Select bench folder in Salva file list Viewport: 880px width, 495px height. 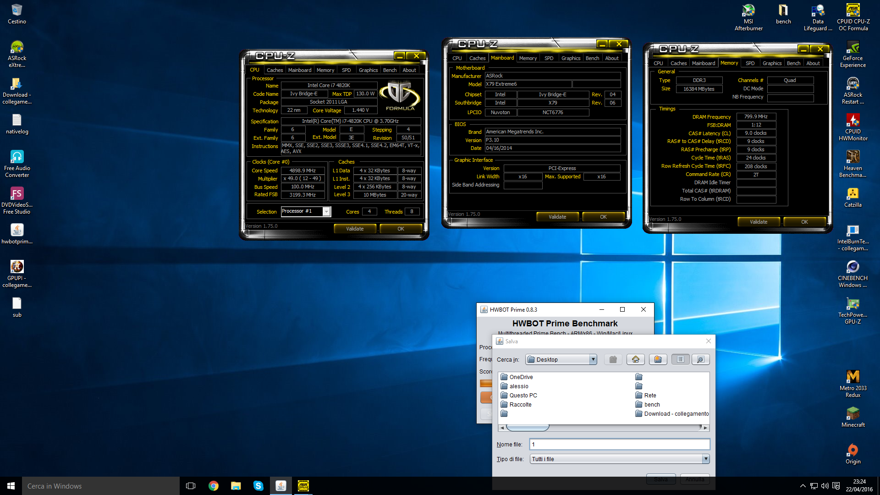648,404
